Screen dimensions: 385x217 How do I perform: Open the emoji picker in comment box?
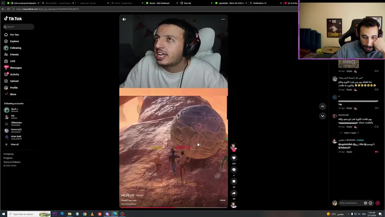[x=371, y=203]
